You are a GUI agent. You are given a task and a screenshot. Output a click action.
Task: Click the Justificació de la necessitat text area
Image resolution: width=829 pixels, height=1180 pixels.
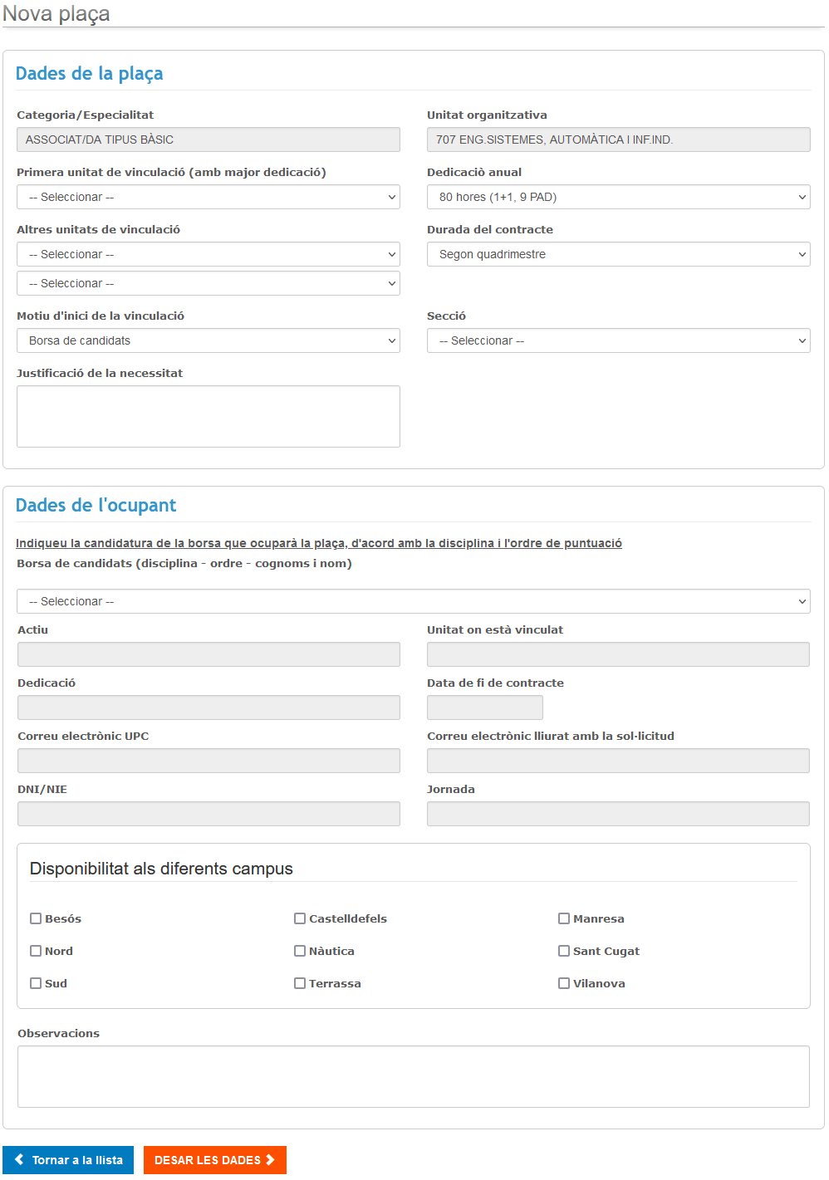208,416
